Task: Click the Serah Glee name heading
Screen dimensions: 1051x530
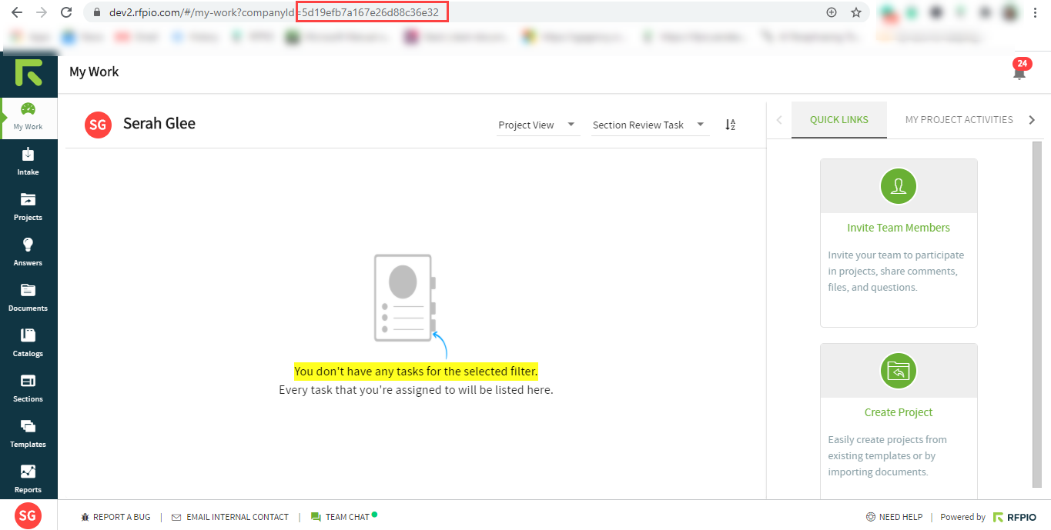Action: [x=159, y=123]
